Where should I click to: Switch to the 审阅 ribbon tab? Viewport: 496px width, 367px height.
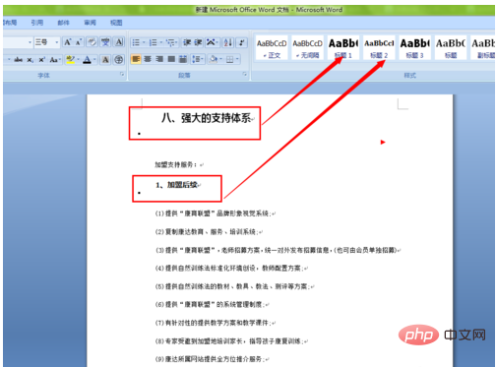pos(90,23)
